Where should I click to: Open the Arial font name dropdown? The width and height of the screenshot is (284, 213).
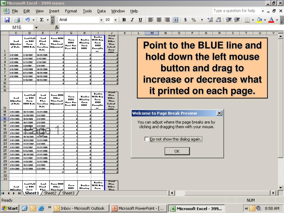[101, 20]
